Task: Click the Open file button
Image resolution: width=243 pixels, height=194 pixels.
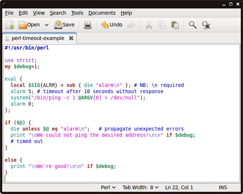Action: (29, 25)
